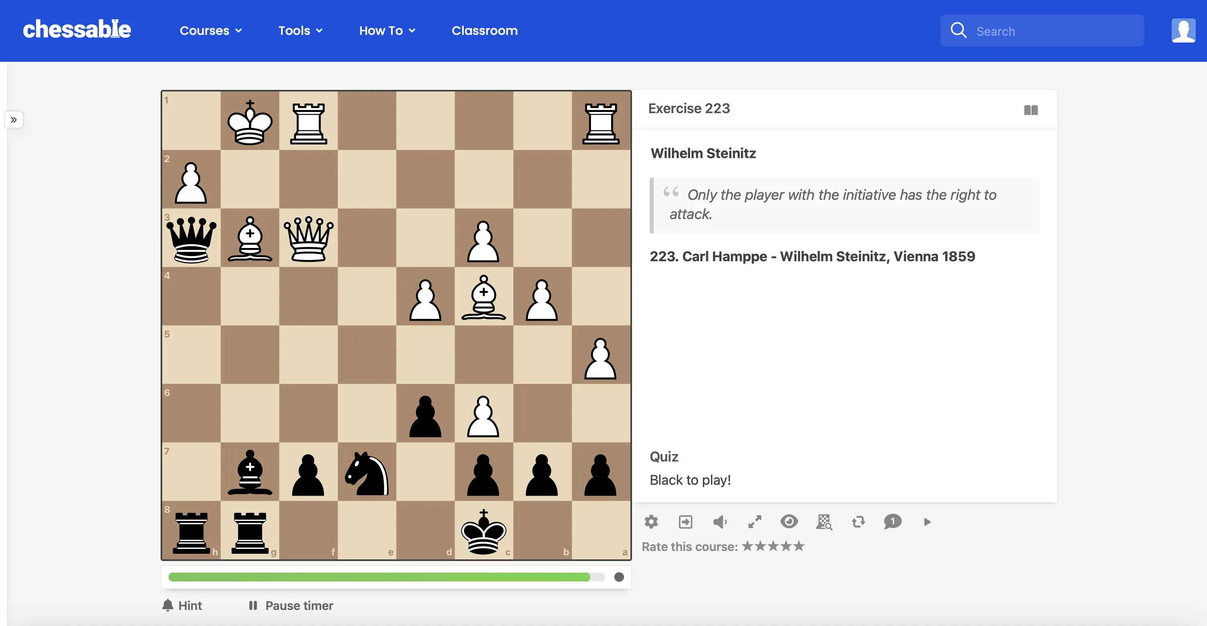Expand board to fullscreen with arrows icon
The width and height of the screenshot is (1207, 626).
pyautogui.click(x=754, y=522)
